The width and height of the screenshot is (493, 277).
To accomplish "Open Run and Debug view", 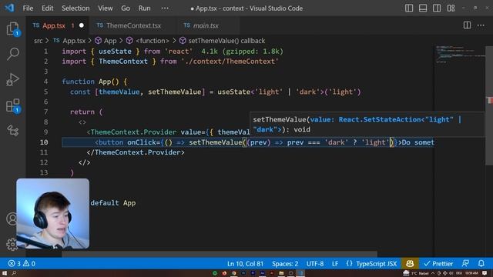I will pyautogui.click(x=12, y=79).
